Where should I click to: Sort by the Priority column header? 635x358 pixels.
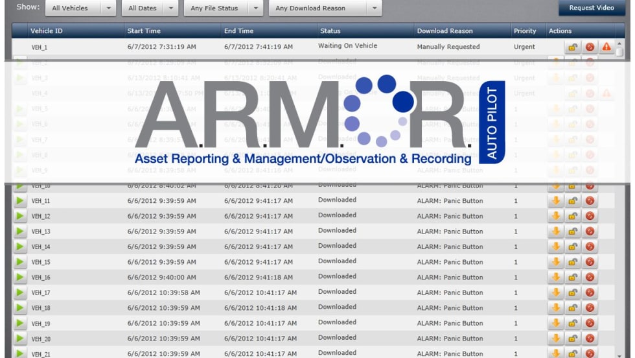(x=525, y=30)
